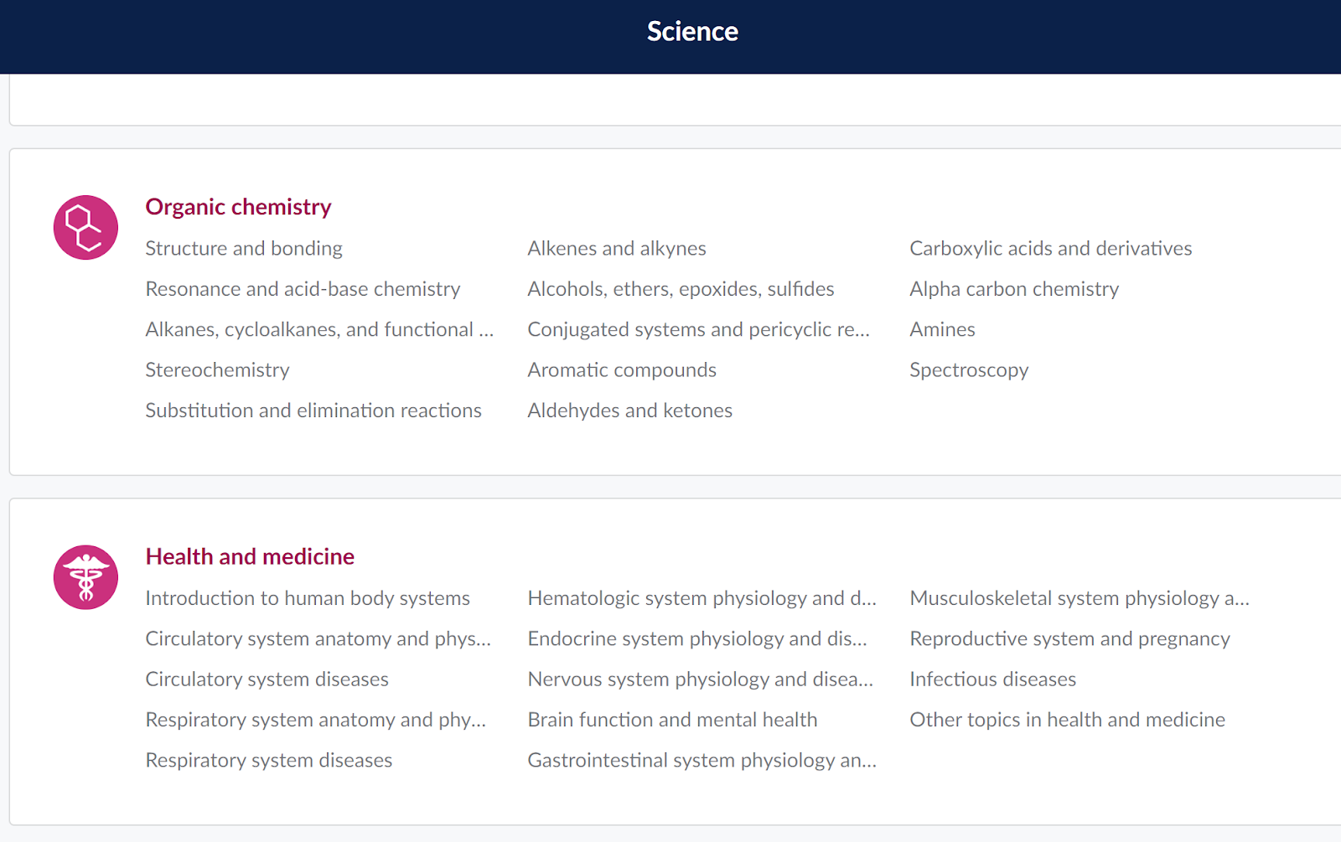Click the Organic chemistry molecule icon
This screenshot has width=1341, height=842.
[x=85, y=228]
